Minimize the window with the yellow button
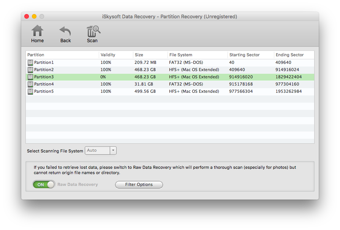 34,16
